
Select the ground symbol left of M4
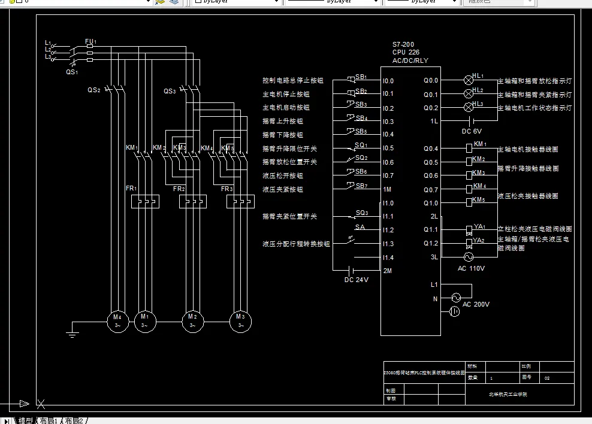tap(73, 334)
